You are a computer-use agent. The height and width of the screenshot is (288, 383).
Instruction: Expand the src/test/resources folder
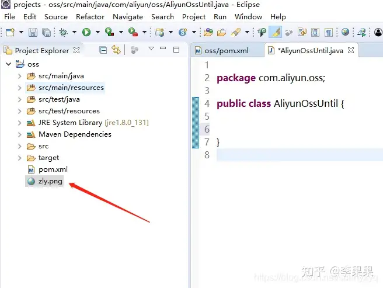click(x=20, y=111)
